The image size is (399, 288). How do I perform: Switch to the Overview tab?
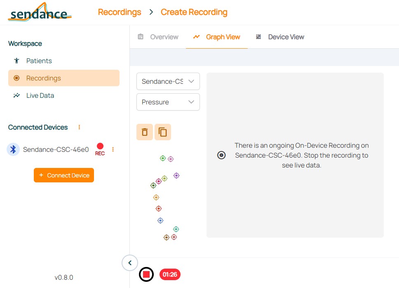click(x=158, y=37)
